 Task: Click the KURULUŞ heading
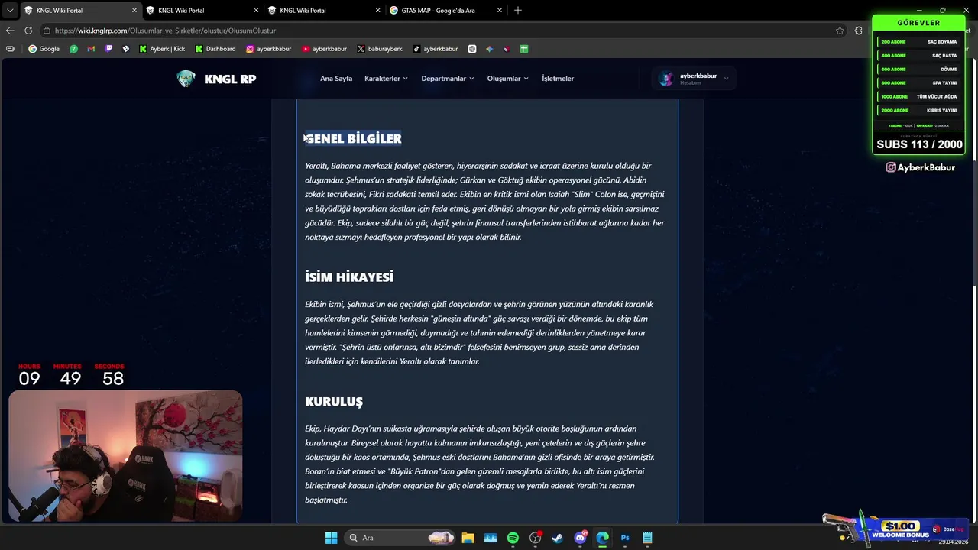pyautogui.click(x=334, y=401)
